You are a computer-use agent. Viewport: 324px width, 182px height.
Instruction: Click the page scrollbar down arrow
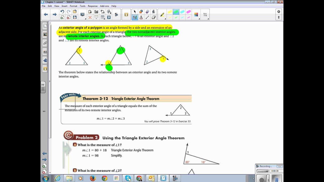pos(50,173)
